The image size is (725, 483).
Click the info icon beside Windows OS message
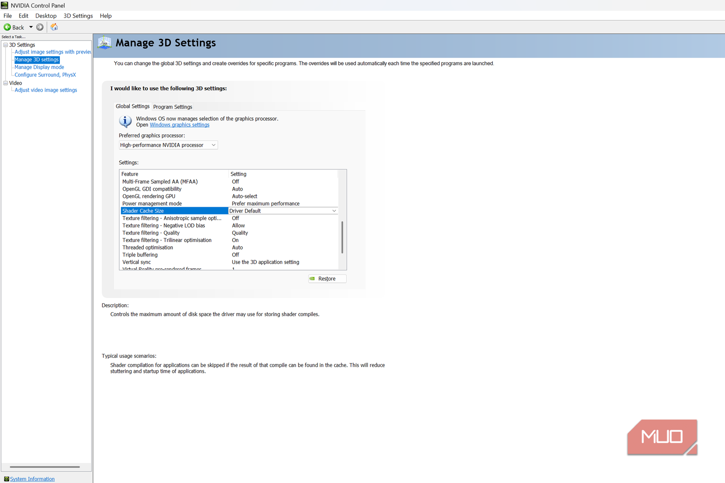click(x=125, y=121)
